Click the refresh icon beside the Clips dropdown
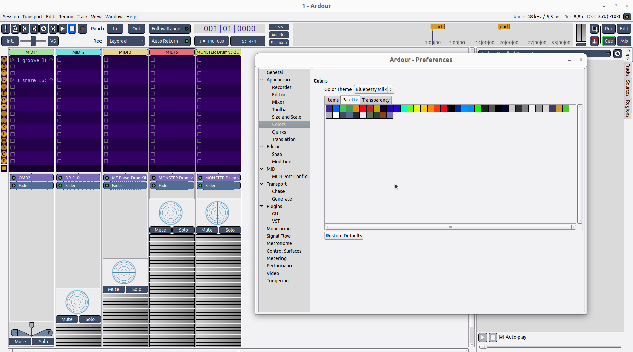The width and height of the screenshot is (633, 352). [x=618, y=54]
